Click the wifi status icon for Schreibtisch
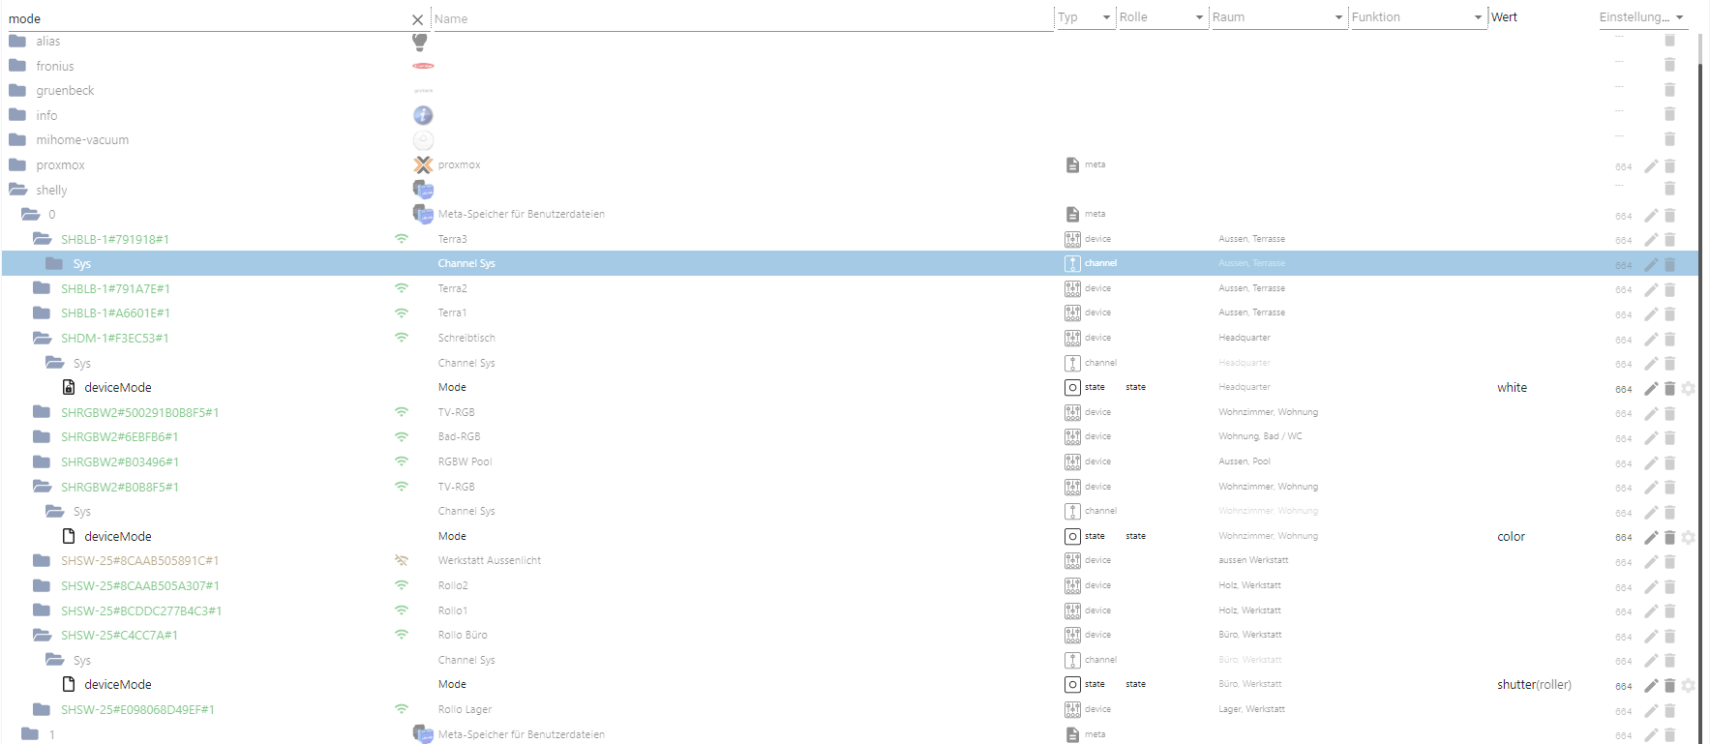This screenshot has height=744, width=1710. pyautogui.click(x=402, y=338)
